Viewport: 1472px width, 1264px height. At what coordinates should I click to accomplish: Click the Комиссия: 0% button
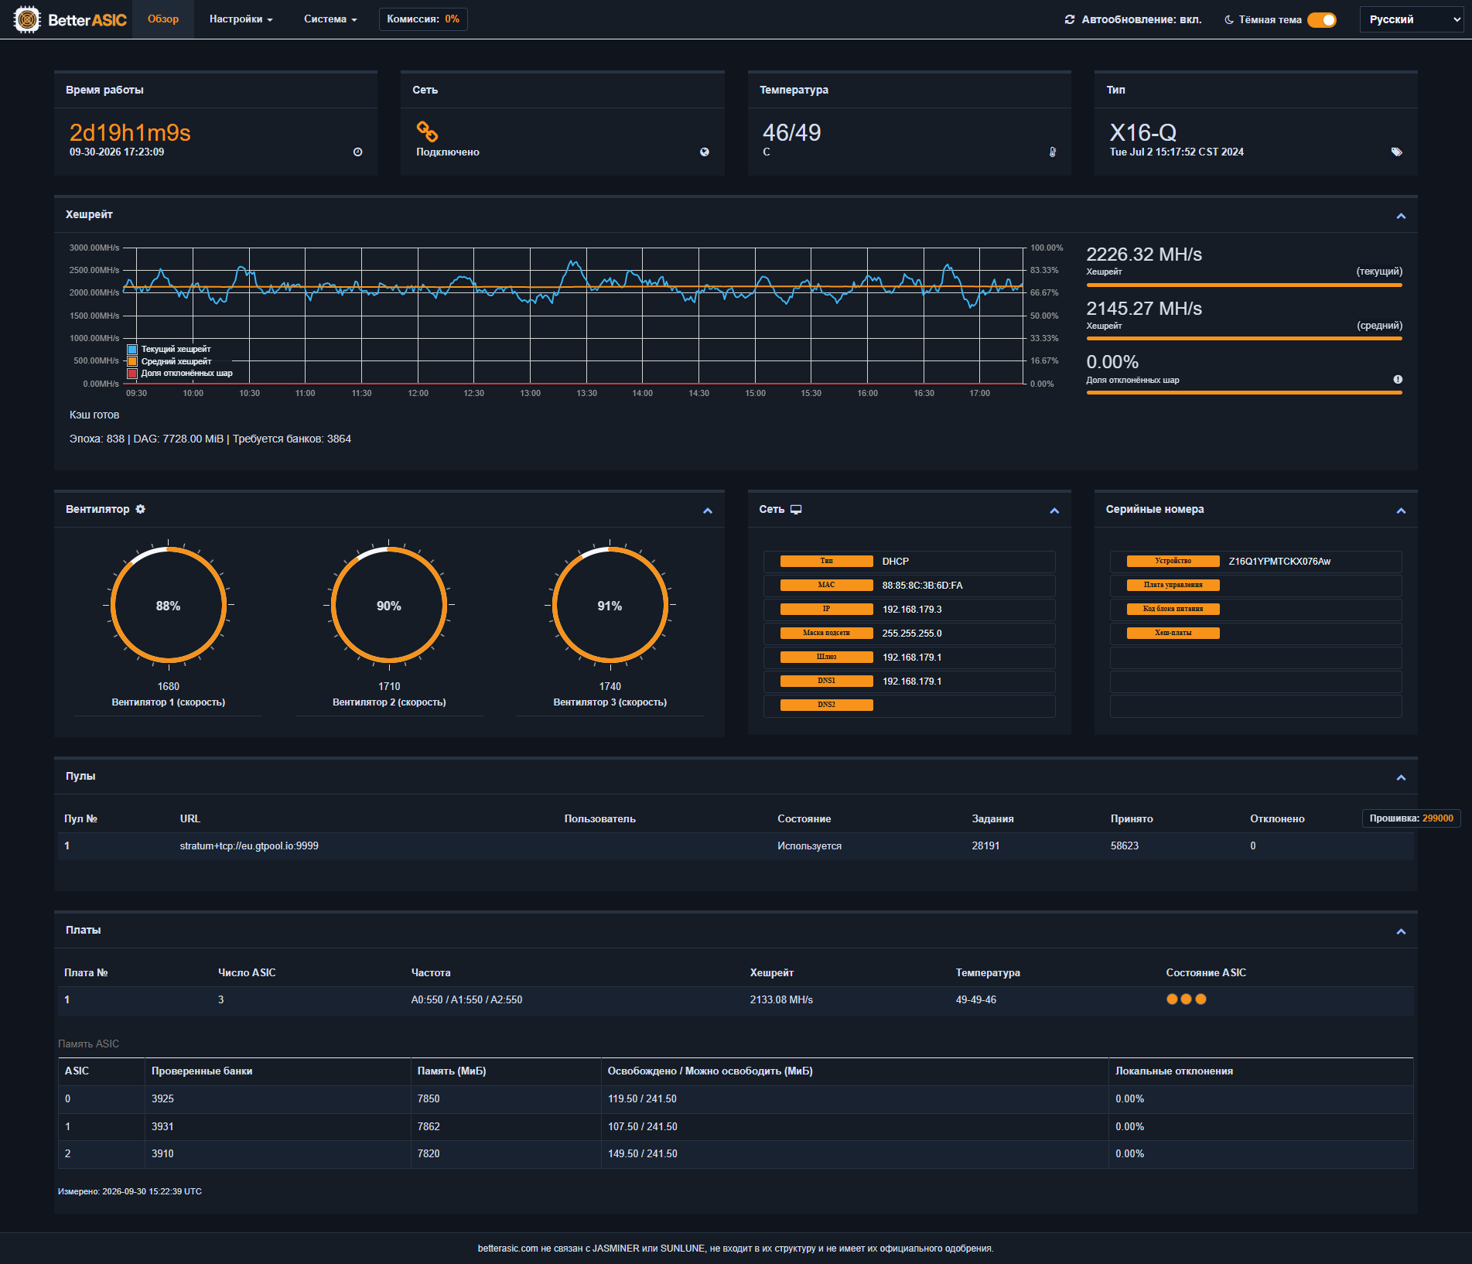(423, 19)
